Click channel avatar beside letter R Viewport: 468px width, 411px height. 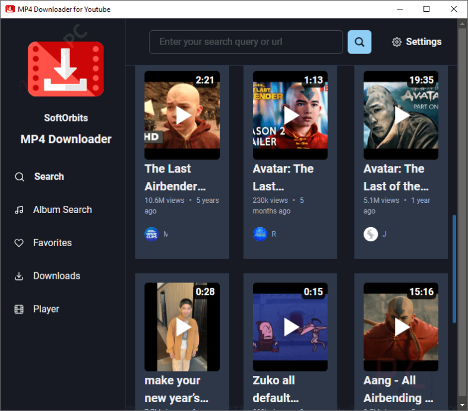[260, 234]
